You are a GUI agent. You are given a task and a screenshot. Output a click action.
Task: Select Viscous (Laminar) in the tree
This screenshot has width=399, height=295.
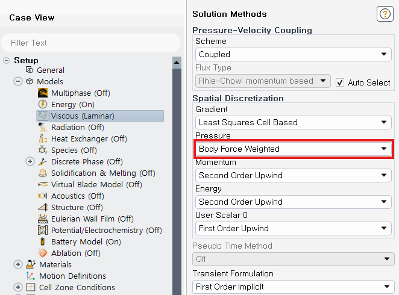tap(82, 116)
